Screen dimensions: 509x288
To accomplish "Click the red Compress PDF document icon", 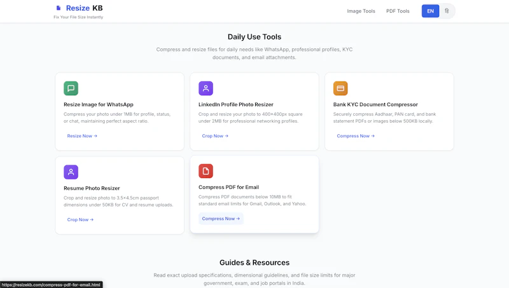I will click(x=206, y=171).
